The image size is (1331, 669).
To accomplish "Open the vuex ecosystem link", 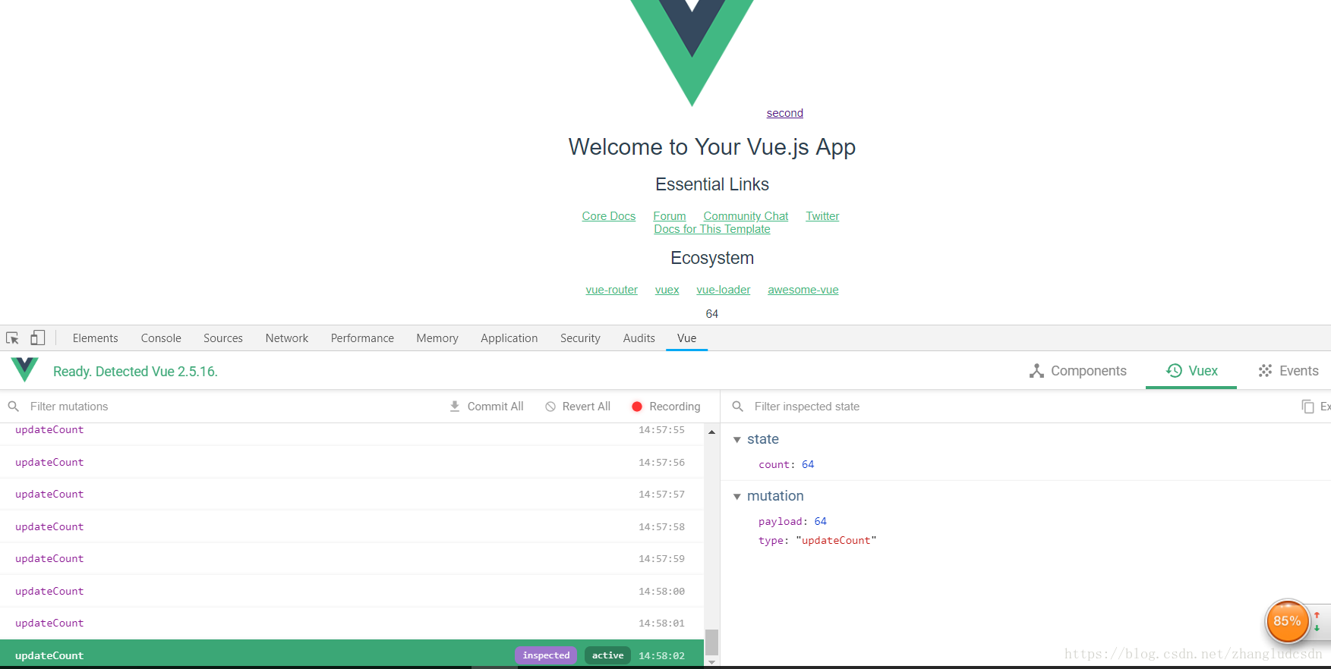I will pyautogui.click(x=667, y=290).
